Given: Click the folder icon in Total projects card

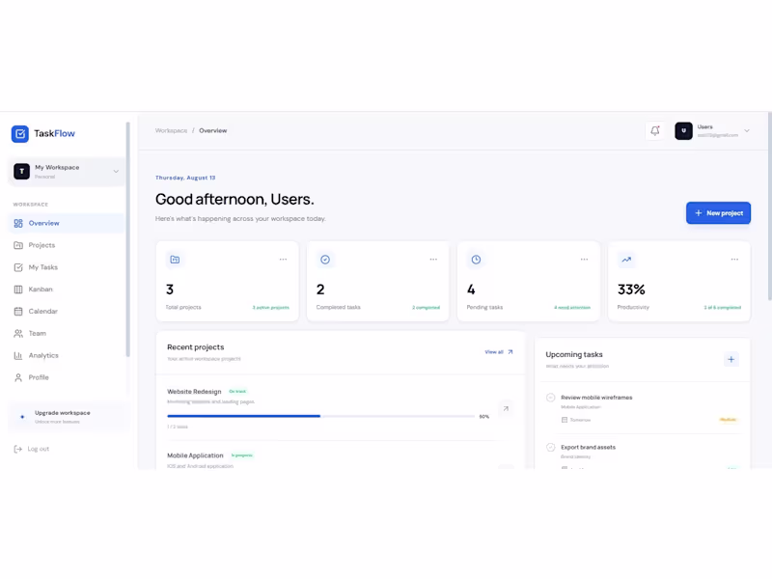Looking at the screenshot, I should coord(175,260).
